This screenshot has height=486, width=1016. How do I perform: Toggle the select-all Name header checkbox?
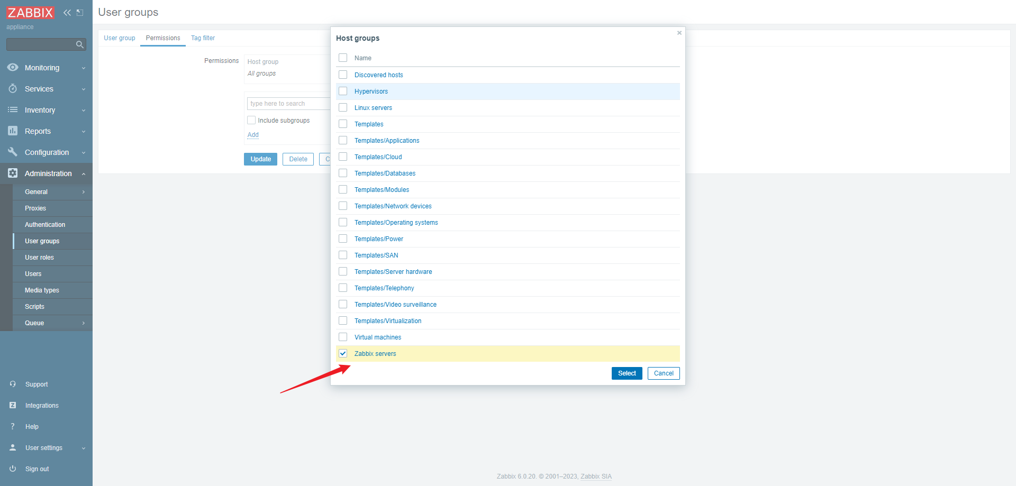[343, 58]
